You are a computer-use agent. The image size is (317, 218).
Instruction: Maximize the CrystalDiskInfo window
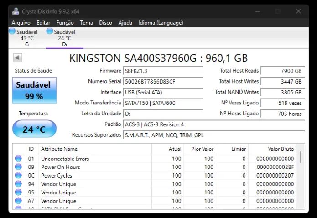278,11
